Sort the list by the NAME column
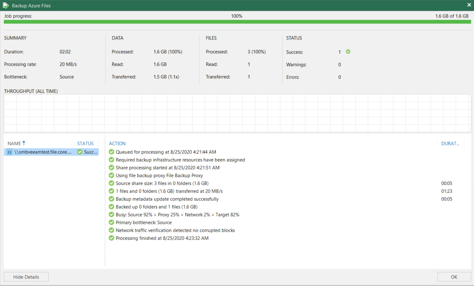This screenshot has height=286, width=474. tap(14, 143)
